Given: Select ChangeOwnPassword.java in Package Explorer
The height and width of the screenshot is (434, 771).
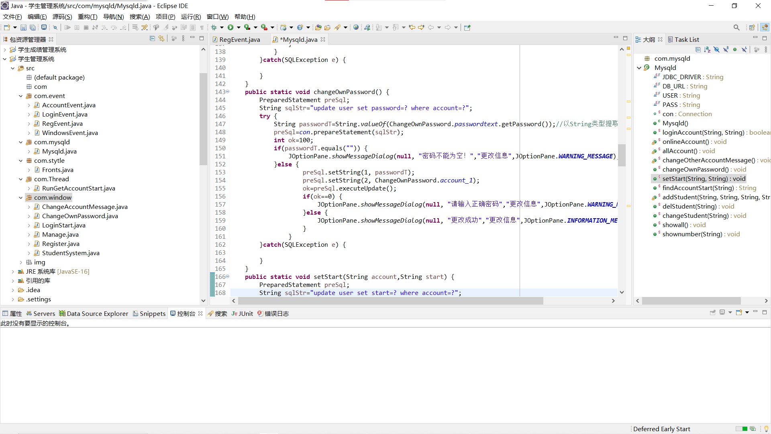Looking at the screenshot, I should [x=80, y=216].
